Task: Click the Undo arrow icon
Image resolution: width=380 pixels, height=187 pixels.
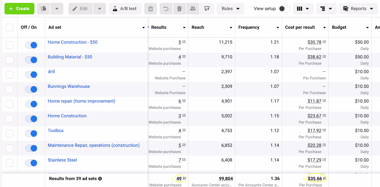Action: pos(166,9)
